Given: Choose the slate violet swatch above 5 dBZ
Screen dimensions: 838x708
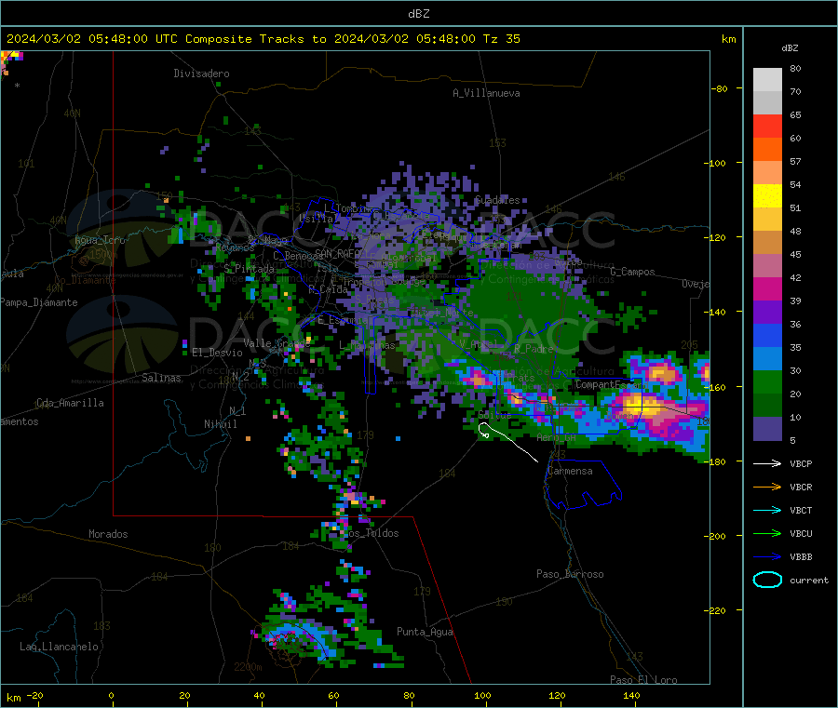Looking at the screenshot, I should [x=767, y=429].
